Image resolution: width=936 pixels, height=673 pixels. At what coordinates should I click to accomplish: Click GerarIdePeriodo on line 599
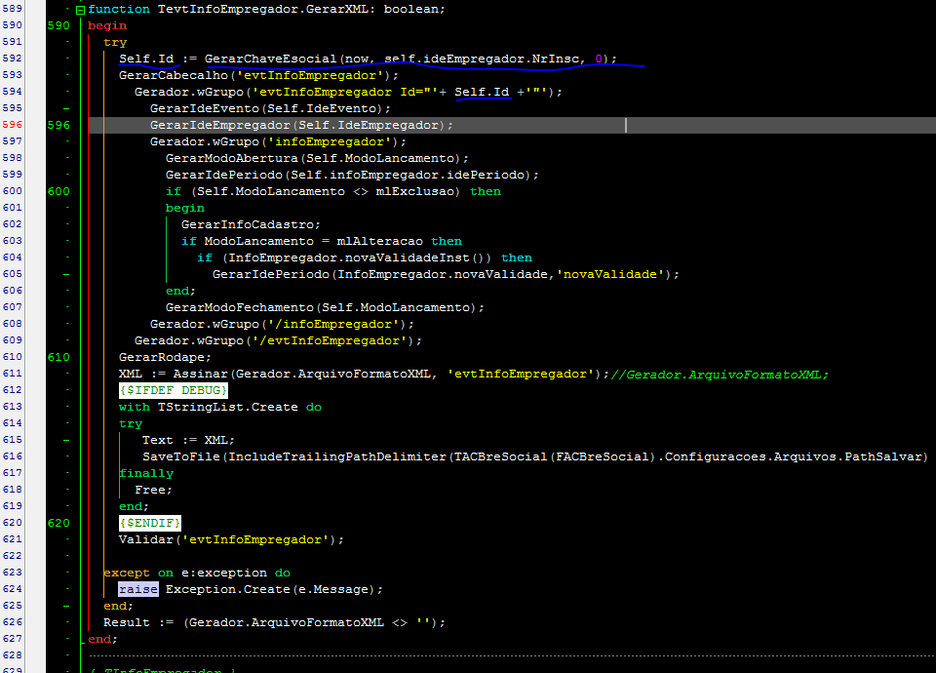click(x=224, y=175)
